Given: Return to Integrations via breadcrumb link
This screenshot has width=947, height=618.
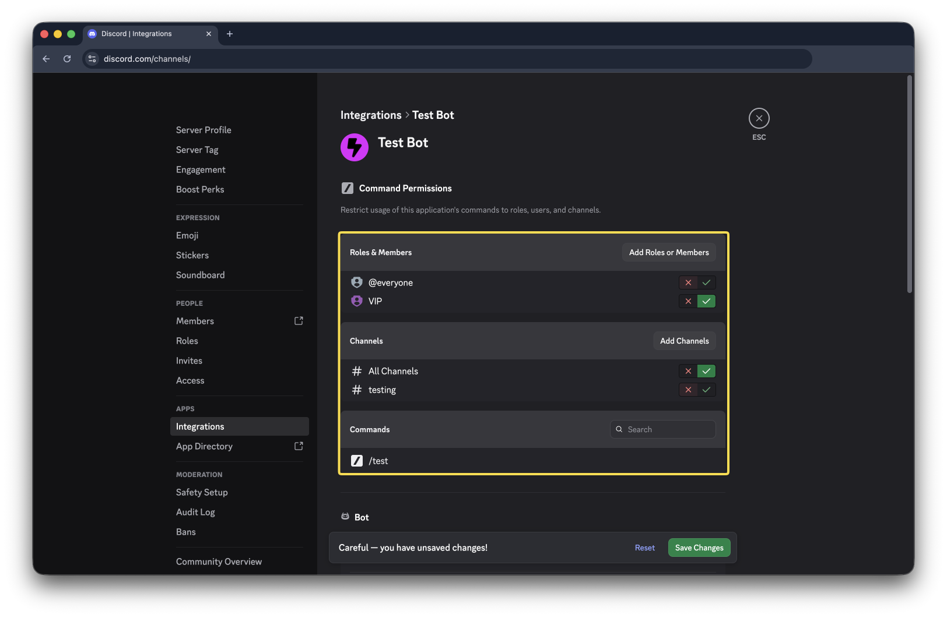Looking at the screenshot, I should tap(371, 115).
